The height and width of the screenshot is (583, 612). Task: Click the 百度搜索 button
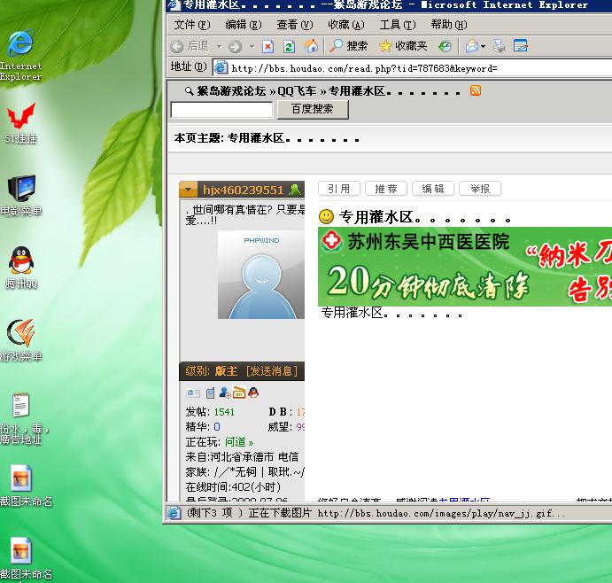(x=313, y=109)
